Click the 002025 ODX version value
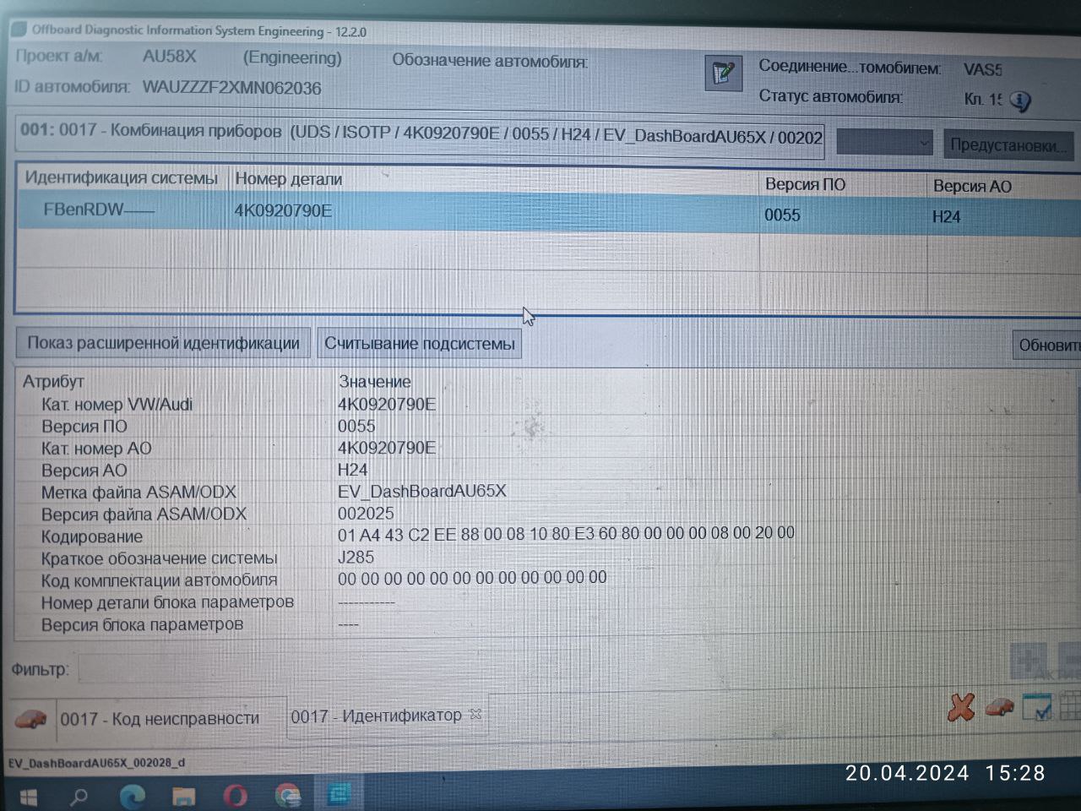Screen dimensions: 1081x811 tap(366, 513)
